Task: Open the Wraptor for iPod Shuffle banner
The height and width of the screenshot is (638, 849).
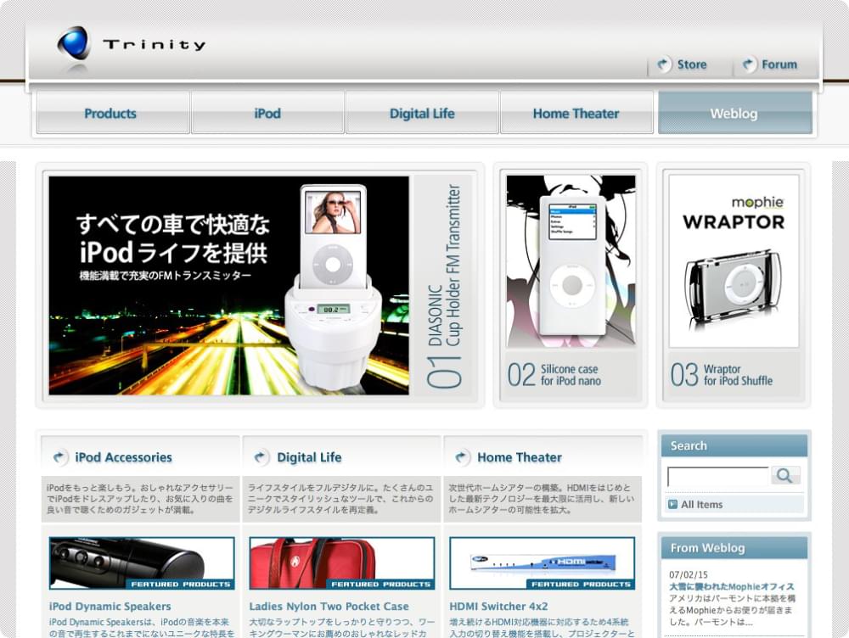Action: (734, 285)
